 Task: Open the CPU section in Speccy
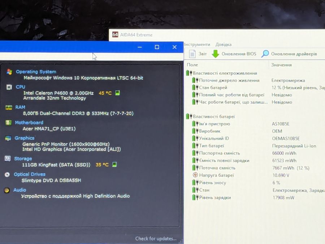coord(20,87)
